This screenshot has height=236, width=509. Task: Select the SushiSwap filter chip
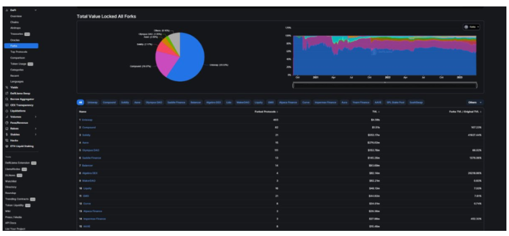(416, 103)
